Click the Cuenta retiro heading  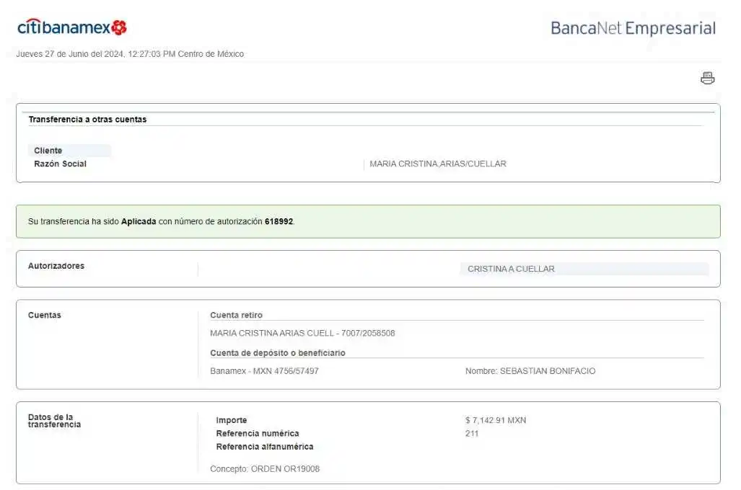[236, 315]
